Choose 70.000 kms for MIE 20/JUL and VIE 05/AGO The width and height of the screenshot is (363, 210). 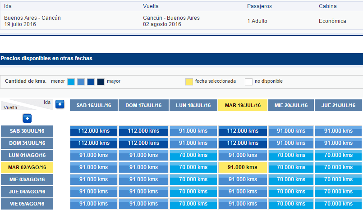click(291, 204)
